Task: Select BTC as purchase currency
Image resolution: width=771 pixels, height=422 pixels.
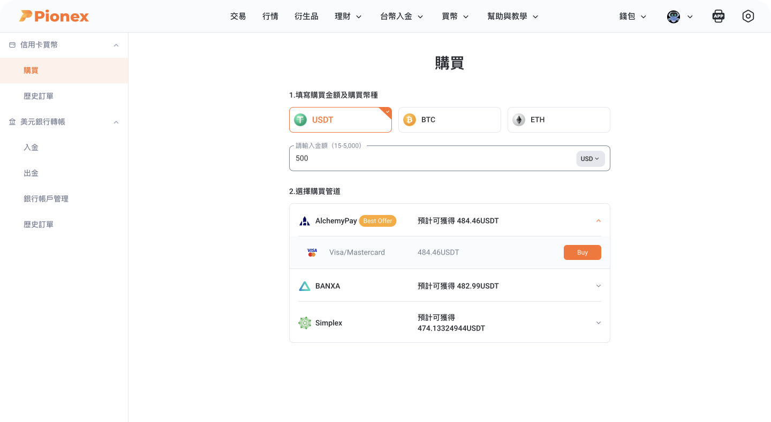Action: [450, 120]
